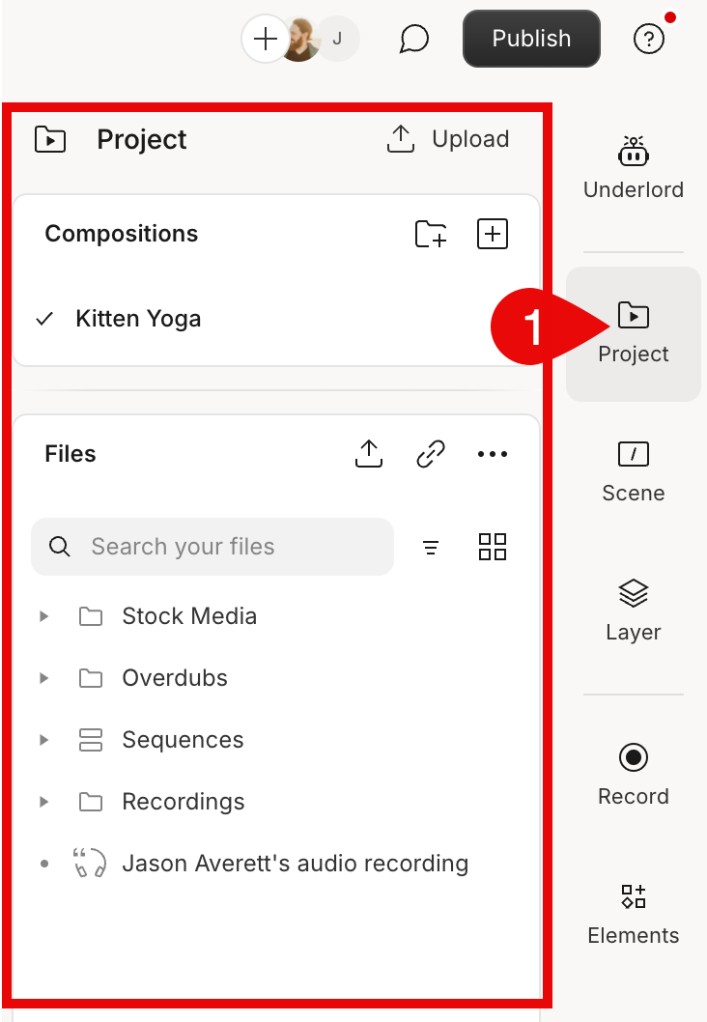Screen dimensions: 707x1022
Task: Expand the Stock Media folder
Action: (42, 616)
